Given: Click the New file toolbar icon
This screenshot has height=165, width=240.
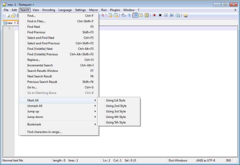Looking at the screenshot, I should tap(8, 16).
